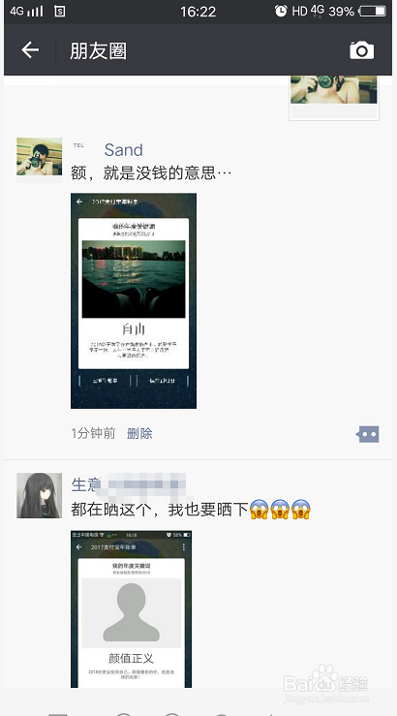Tap the 1分钟前 timestamp

[93, 433]
